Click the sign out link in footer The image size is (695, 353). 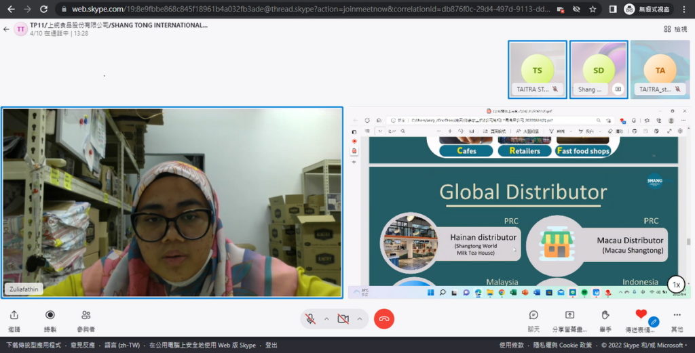271,345
